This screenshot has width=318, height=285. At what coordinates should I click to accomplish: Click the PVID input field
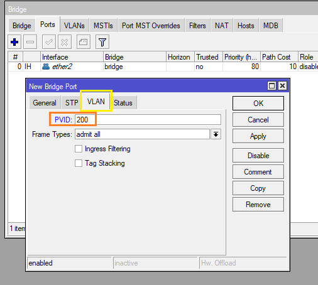click(148, 120)
